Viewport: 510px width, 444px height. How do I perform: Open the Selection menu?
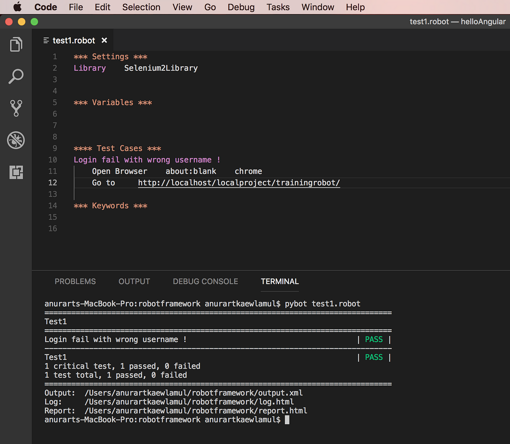[x=141, y=7]
